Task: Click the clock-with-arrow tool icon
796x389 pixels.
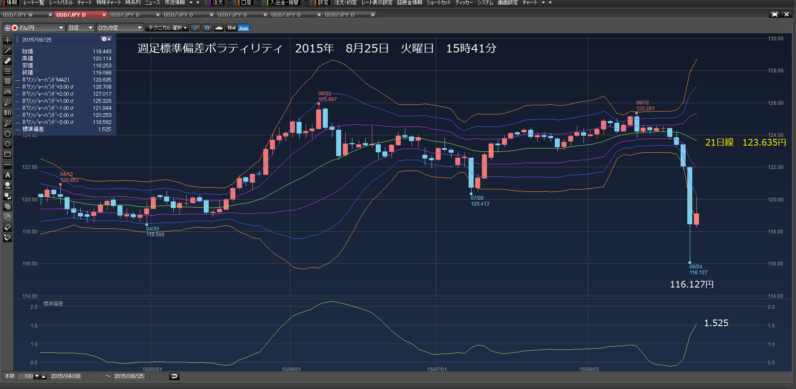Action: click(x=7, y=196)
